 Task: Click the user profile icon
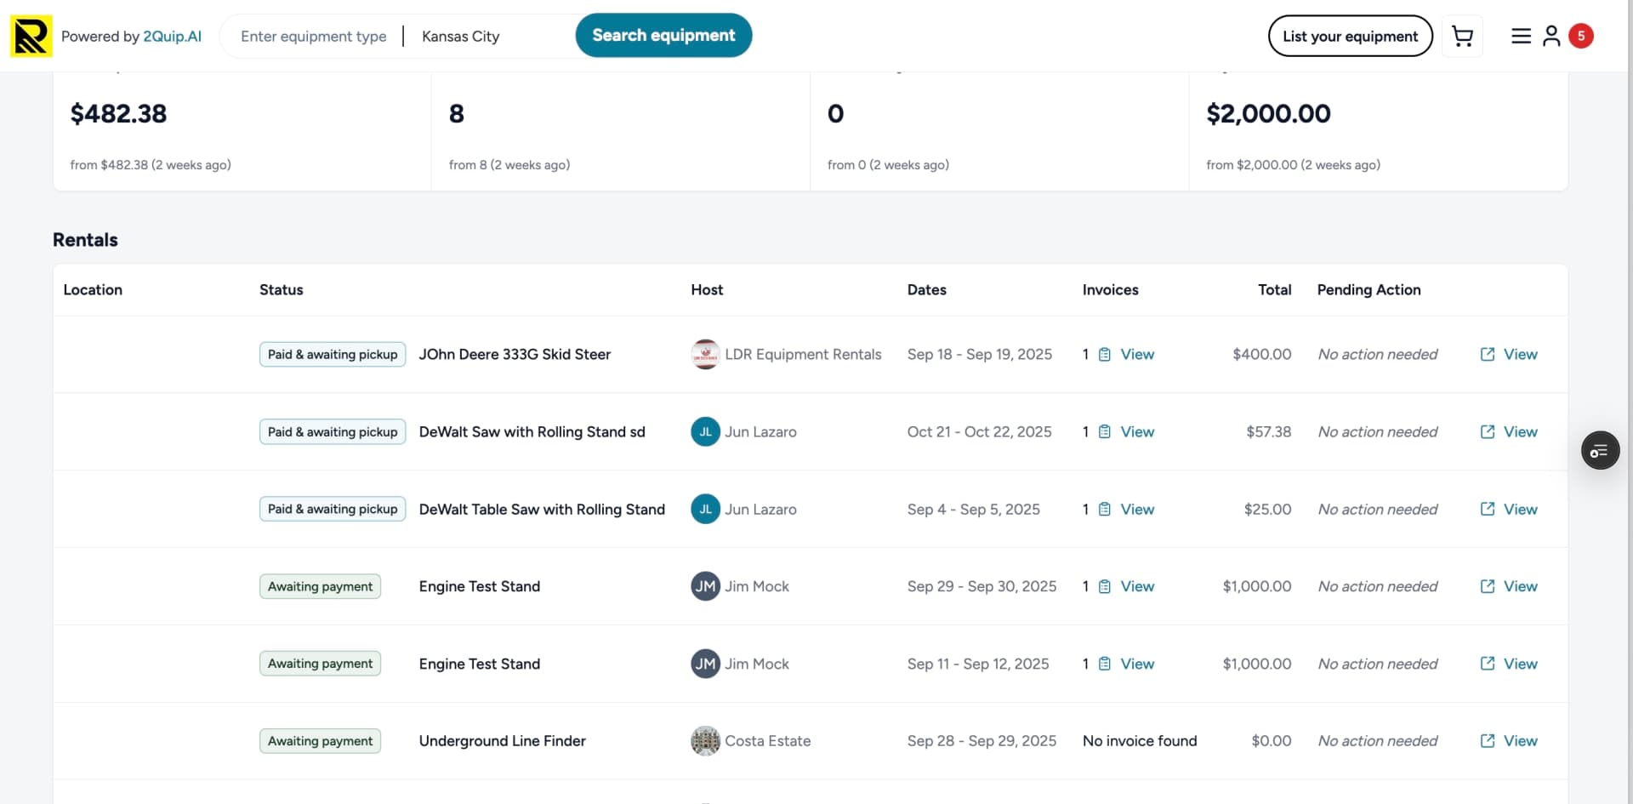click(x=1551, y=36)
